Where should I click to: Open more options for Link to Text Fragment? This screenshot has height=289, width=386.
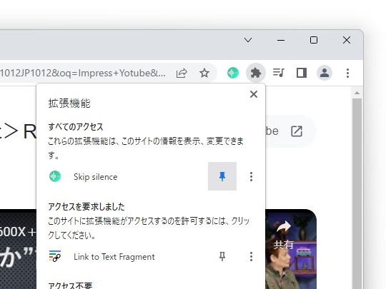(251, 256)
